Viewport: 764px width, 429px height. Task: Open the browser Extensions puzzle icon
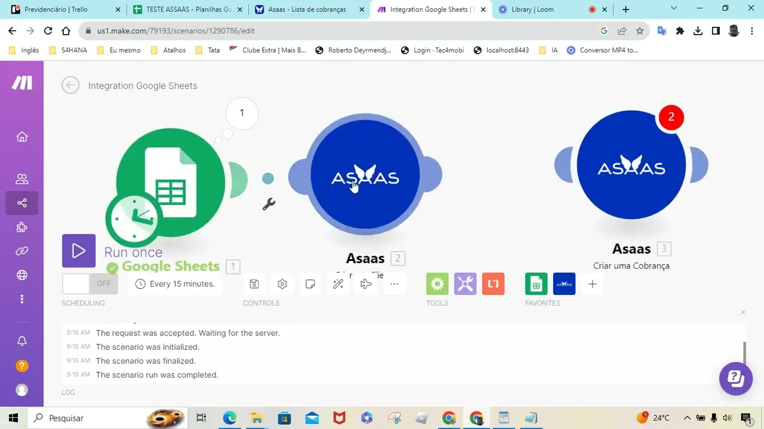[x=680, y=31]
